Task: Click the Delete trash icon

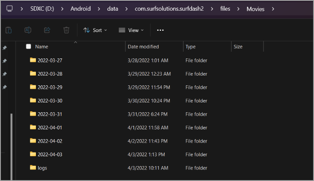Action: 66,30
